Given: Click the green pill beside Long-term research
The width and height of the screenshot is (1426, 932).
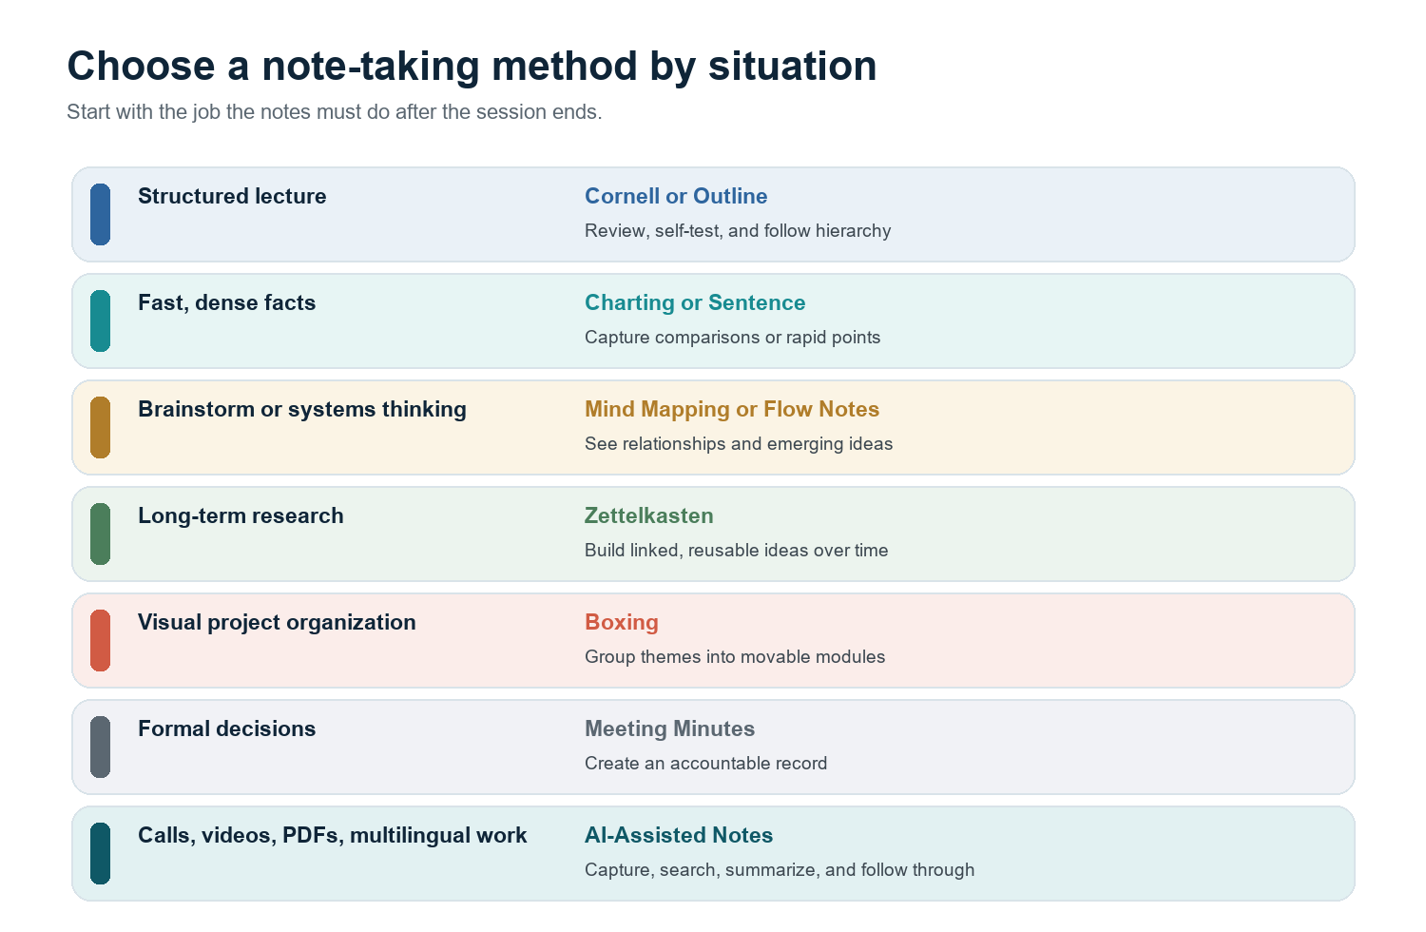Looking at the screenshot, I should [100, 534].
